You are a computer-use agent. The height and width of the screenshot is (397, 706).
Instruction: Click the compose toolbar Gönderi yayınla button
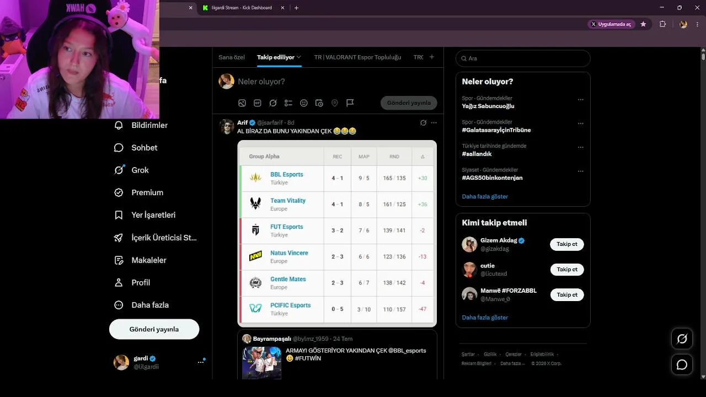[x=409, y=103]
